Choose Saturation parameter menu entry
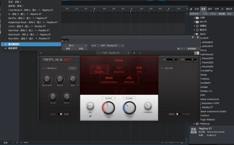The image size is (234, 145). 31,38
